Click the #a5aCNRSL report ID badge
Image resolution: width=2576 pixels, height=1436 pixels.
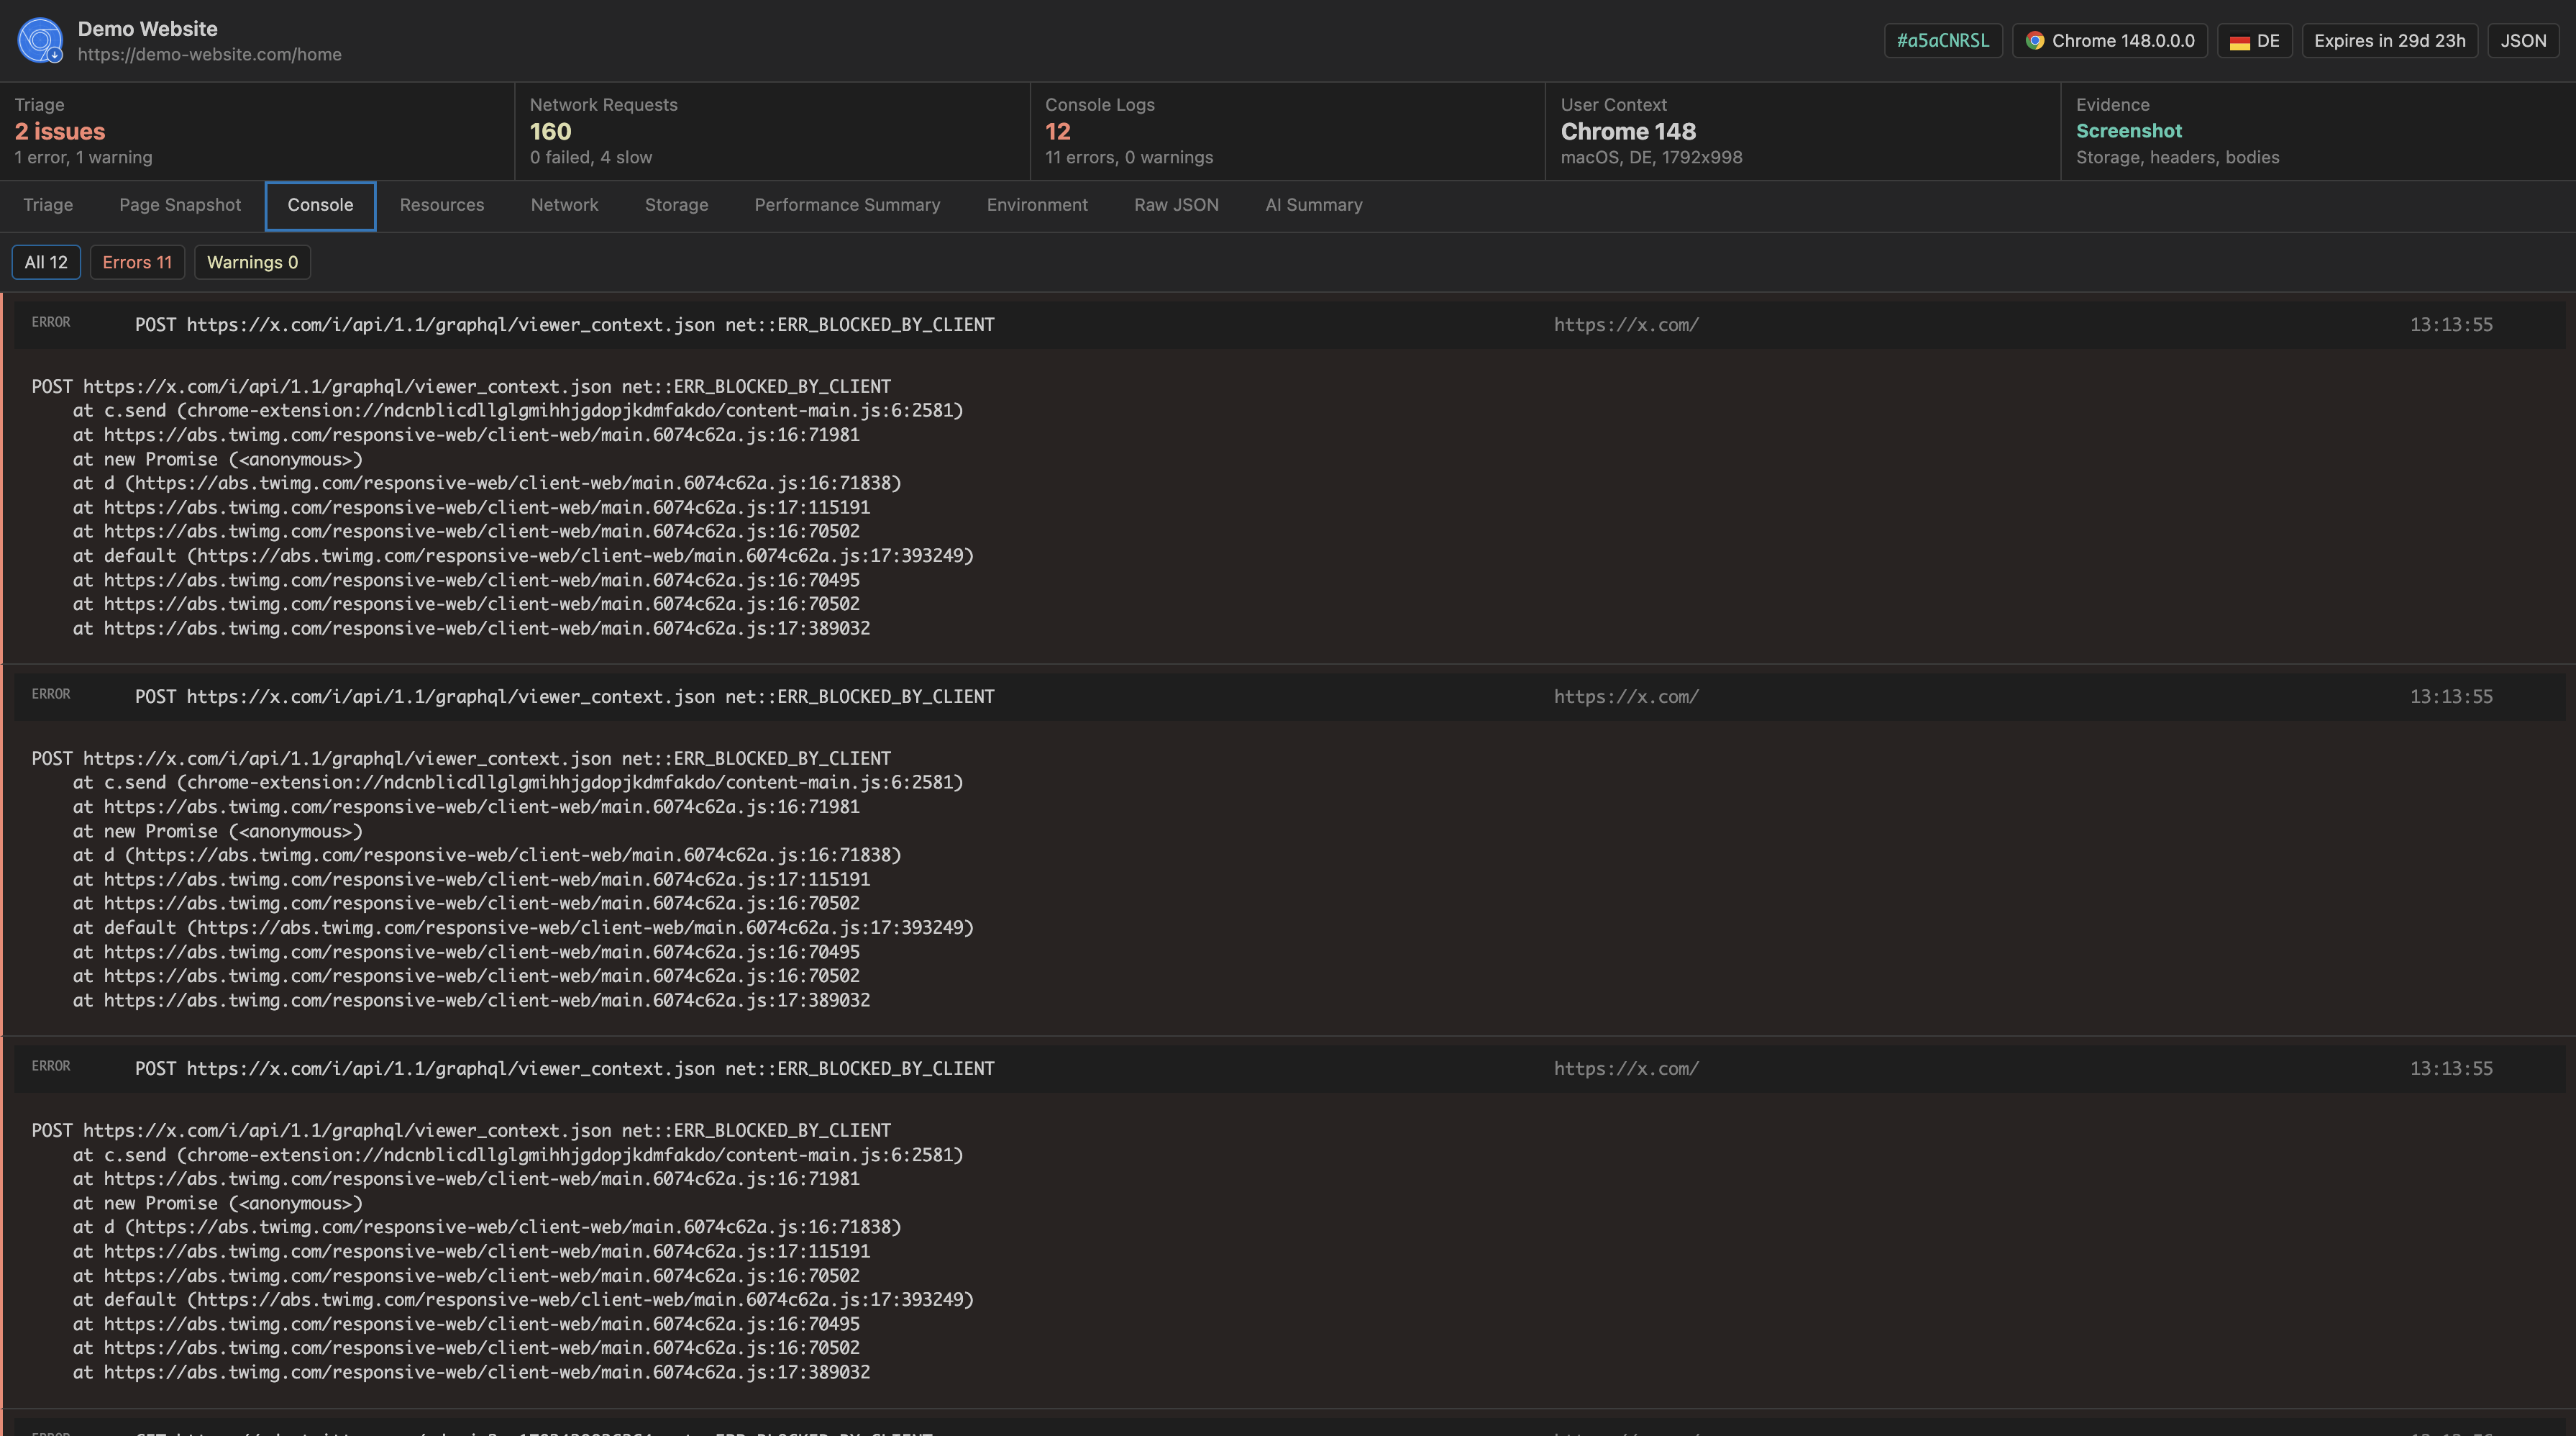pos(1943,41)
